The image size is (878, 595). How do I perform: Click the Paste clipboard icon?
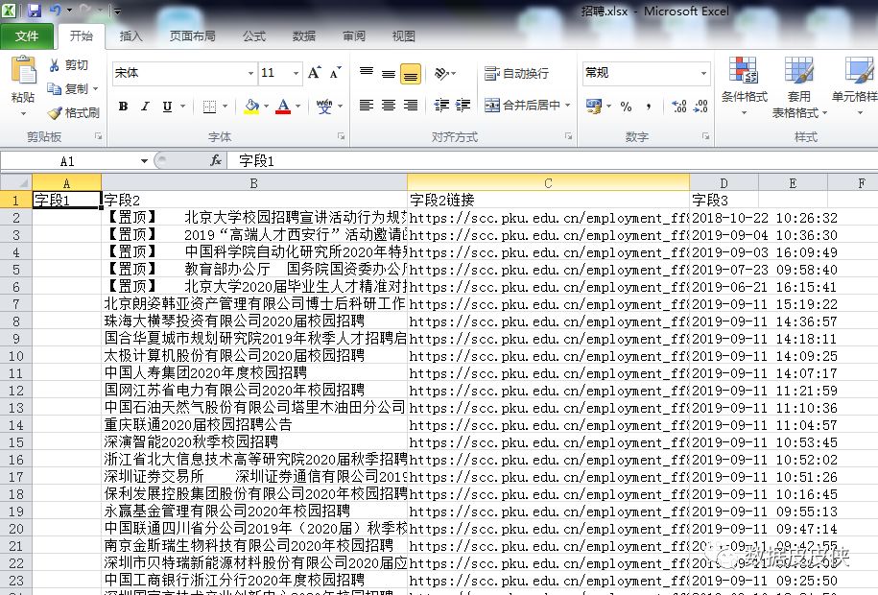[23, 71]
